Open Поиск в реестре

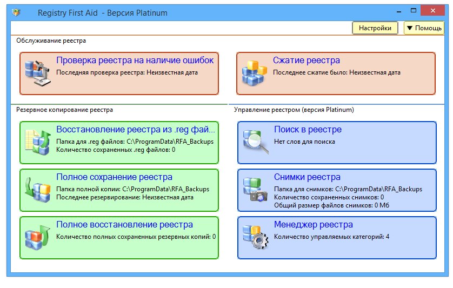(337, 143)
